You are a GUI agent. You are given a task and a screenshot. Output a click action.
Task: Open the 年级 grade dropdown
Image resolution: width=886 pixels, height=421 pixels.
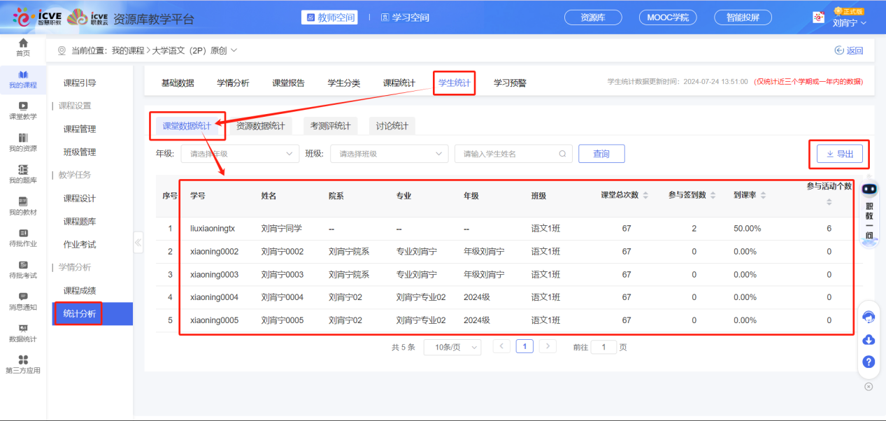(x=241, y=154)
